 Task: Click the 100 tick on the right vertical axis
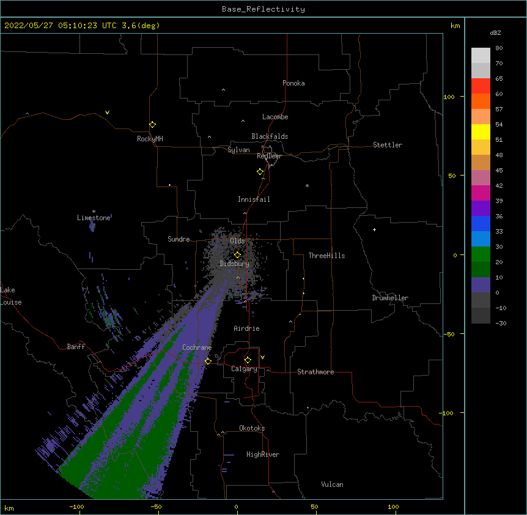click(449, 97)
